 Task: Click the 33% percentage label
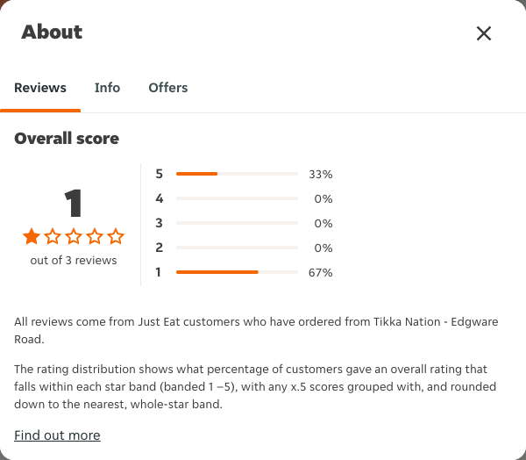click(x=320, y=174)
